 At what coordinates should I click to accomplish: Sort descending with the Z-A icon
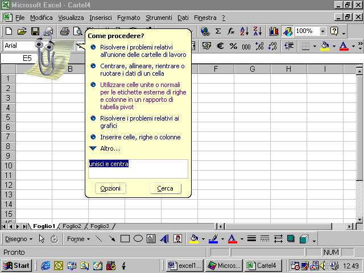[x=258, y=31]
